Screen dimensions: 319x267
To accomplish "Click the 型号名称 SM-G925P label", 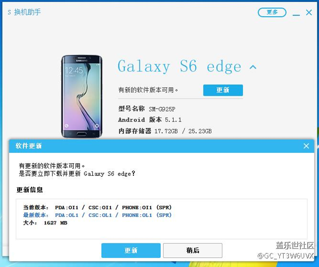I will (x=147, y=109).
